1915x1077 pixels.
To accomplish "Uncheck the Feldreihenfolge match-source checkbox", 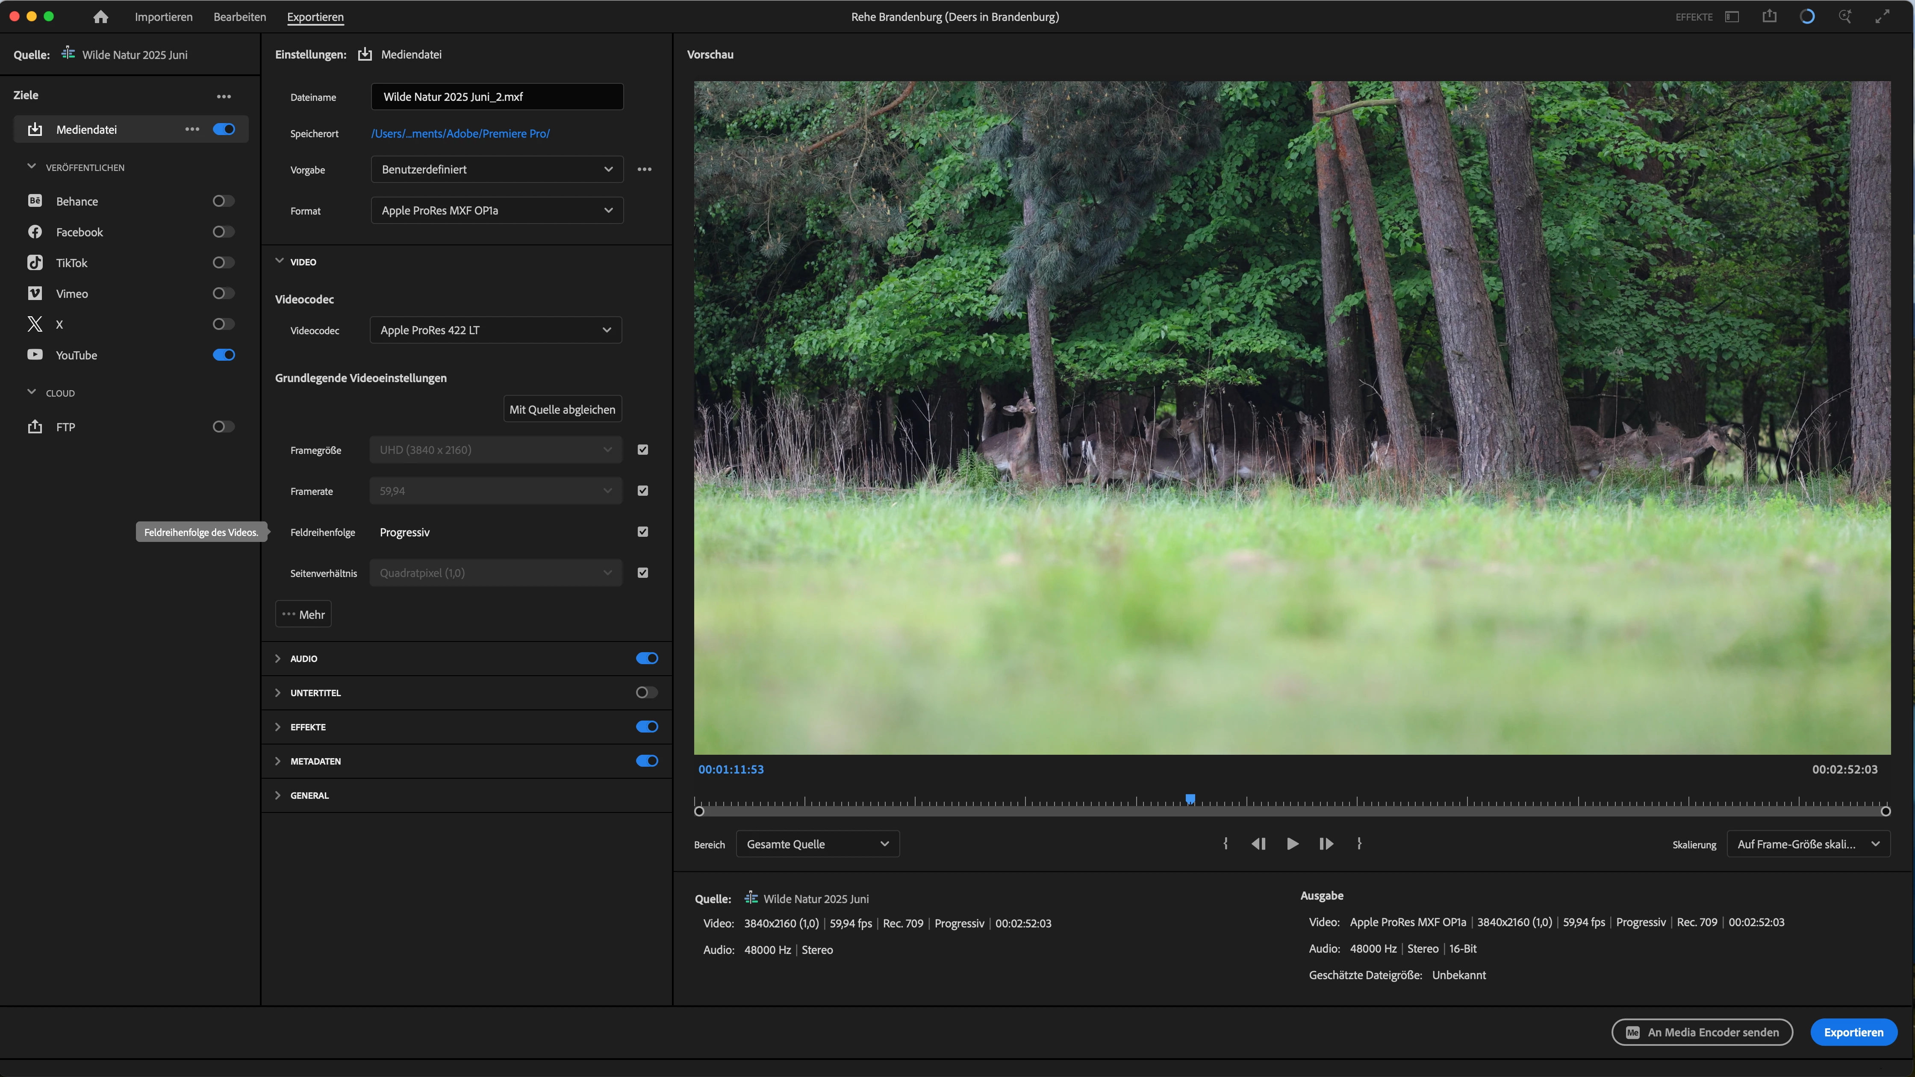I will click(x=643, y=531).
